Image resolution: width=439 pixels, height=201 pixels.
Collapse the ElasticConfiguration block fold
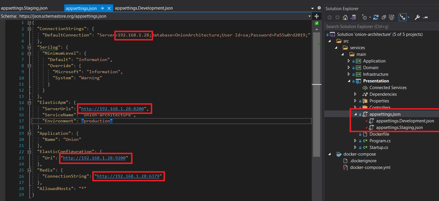pyautogui.click(x=29, y=152)
